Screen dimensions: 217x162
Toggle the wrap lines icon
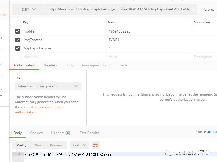(96, 145)
